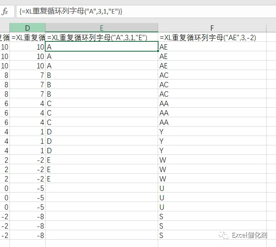The width and height of the screenshot is (276, 247).
Task: Select the topmost 7 cell in column D
Action: (28, 75)
